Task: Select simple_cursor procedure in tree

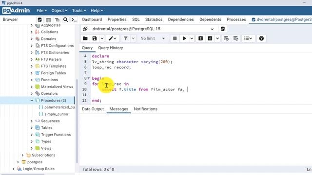Action: (57, 114)
